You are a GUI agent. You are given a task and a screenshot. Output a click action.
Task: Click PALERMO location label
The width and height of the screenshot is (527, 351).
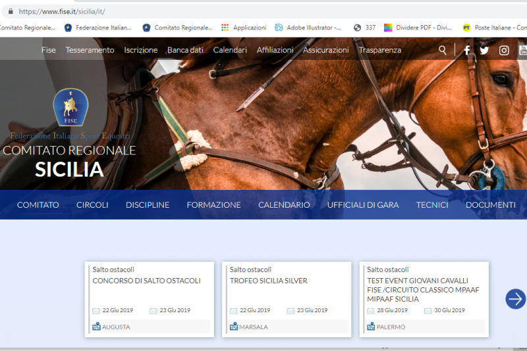391,327
